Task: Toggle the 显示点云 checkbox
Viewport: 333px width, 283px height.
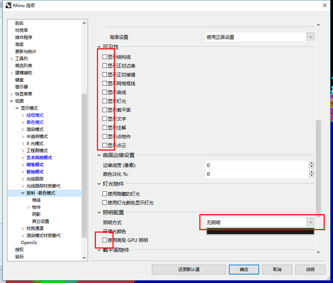Action: 104,145
